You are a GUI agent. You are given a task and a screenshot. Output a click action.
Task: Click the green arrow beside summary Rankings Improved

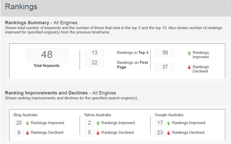point(189,53)
